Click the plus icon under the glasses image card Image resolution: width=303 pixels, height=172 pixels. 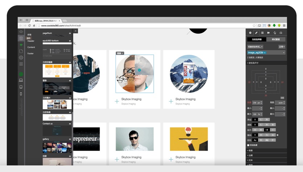click(x=117, y=101)
